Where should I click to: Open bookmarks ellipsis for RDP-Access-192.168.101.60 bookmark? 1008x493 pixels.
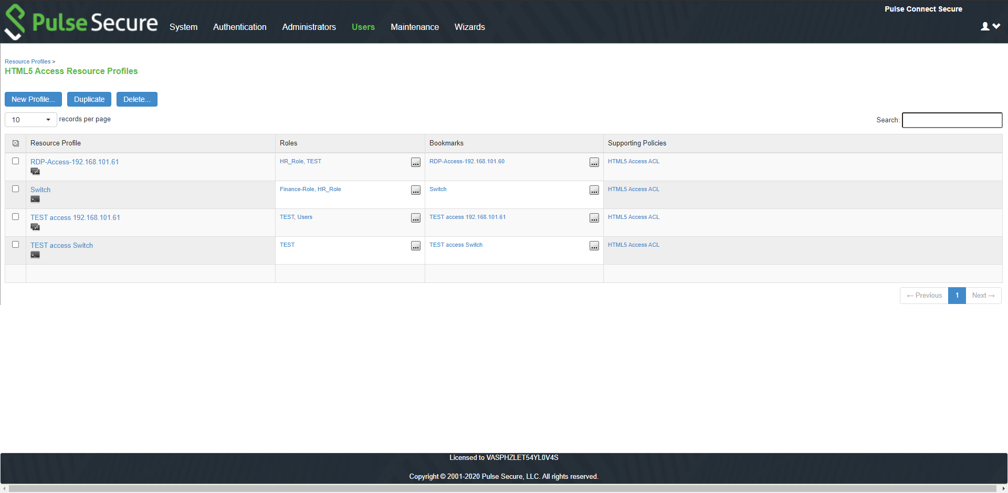(x=594, y=163)
